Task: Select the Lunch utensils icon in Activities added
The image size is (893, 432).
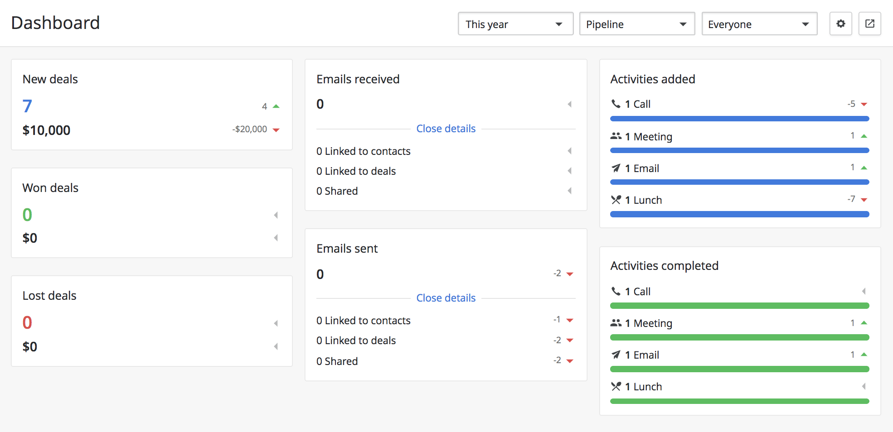Action: [x=616, y=199]
